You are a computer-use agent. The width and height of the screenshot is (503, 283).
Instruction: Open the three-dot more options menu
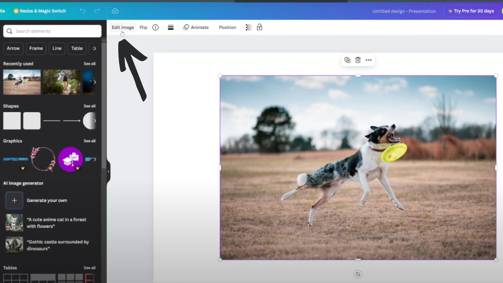pyautogui.click(x=369, y=60)
